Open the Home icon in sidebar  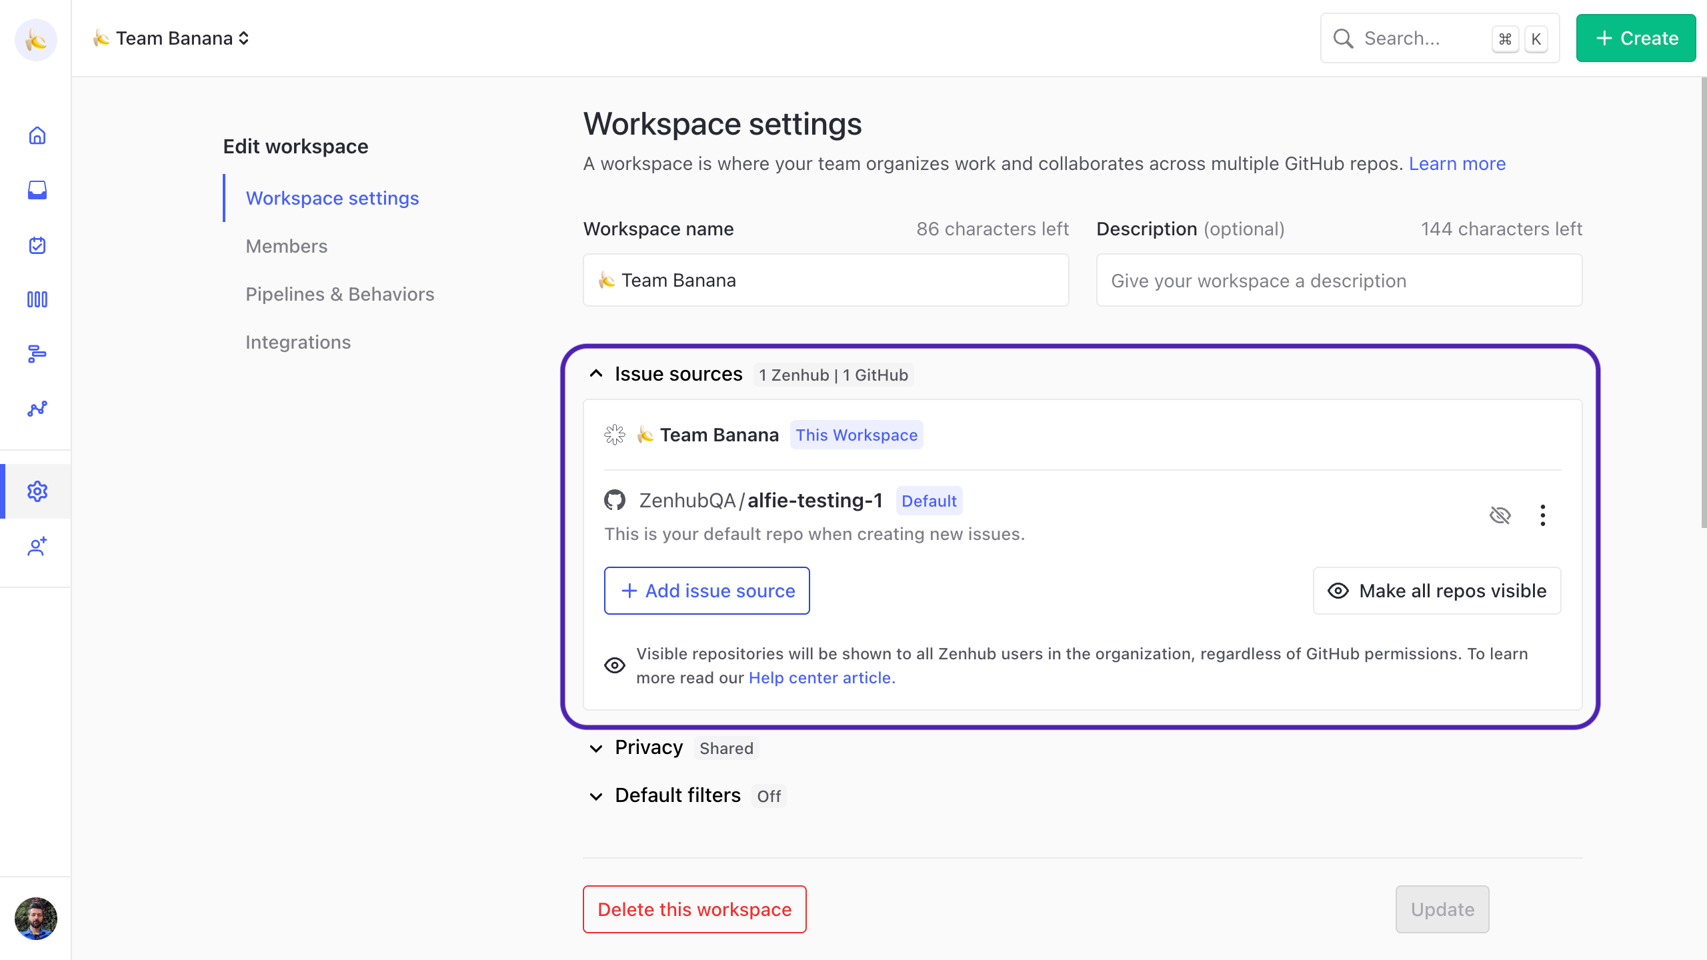[37, 136]
